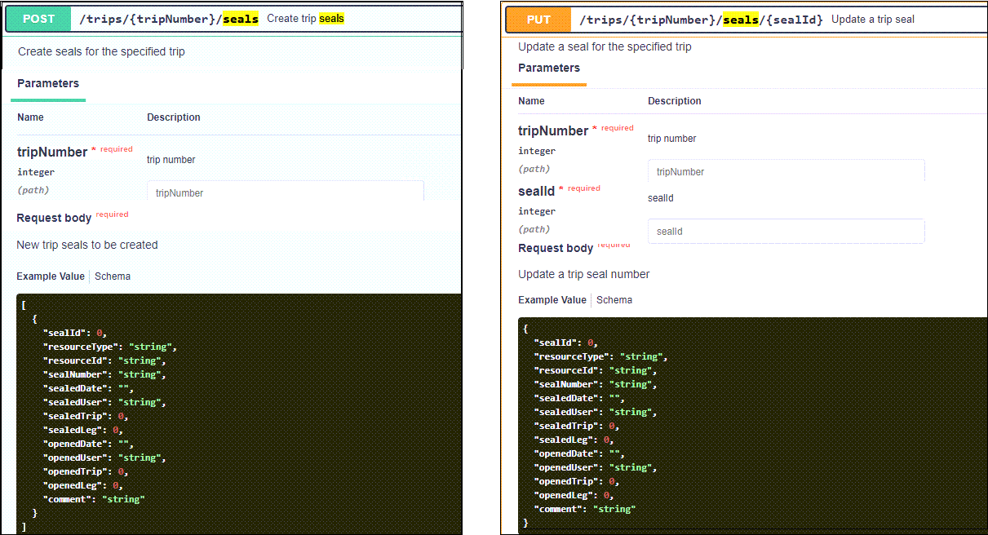Select Example Value in POST request body

pos(51,276)
